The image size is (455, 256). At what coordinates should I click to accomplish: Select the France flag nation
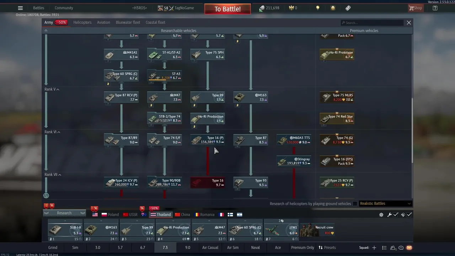tap(221, 215)
